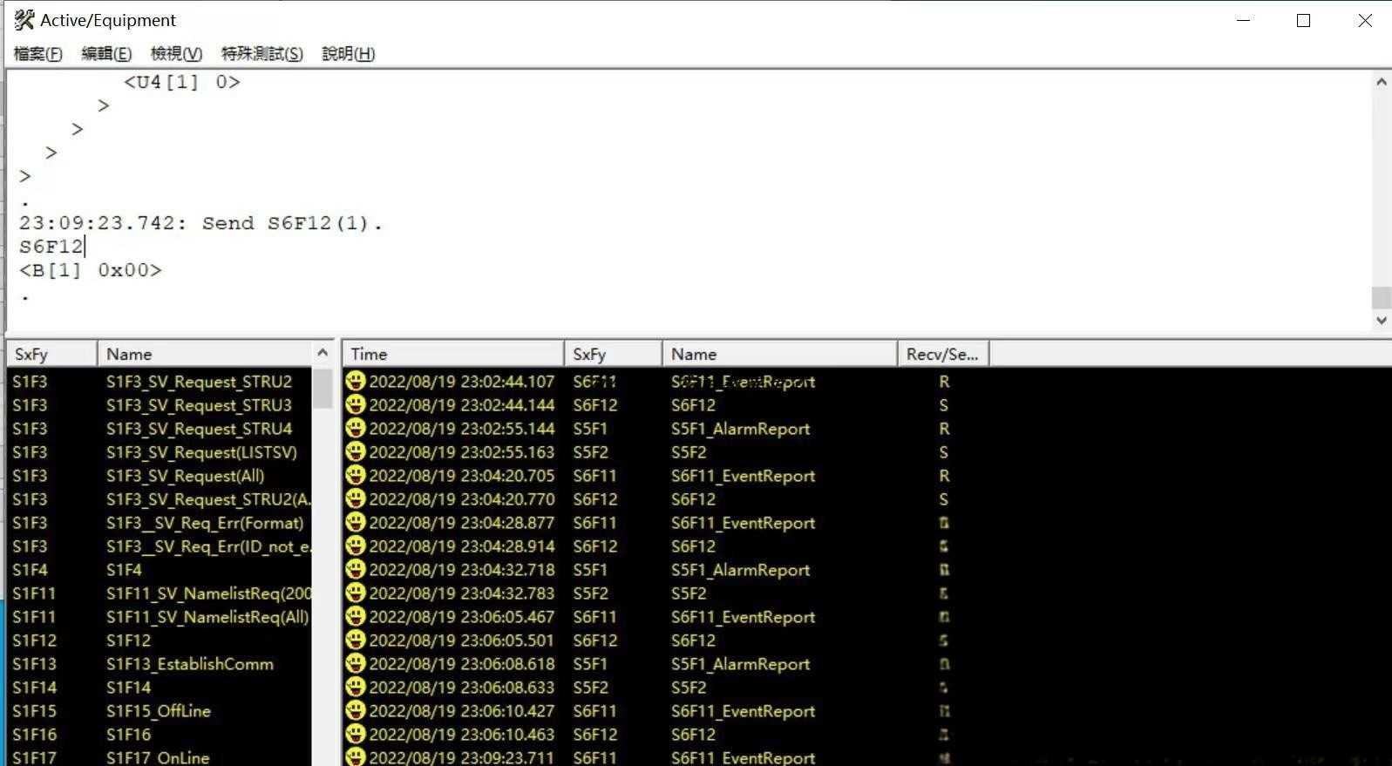The height and width of the screenshot is (766, 1392).
Task: Click smiley icon of 23:09:23.711 log row
Action: click(355, 756)
